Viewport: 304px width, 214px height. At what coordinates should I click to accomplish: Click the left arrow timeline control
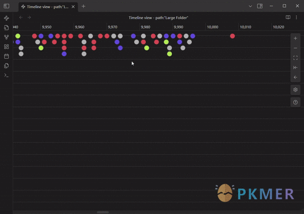tap(295, 77)
